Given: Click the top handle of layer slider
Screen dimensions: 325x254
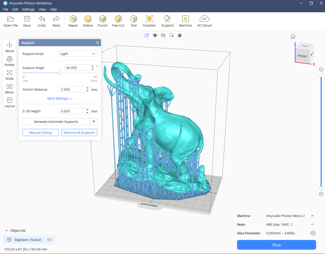Looking at the screenshot, I should (x=321, y=75).
